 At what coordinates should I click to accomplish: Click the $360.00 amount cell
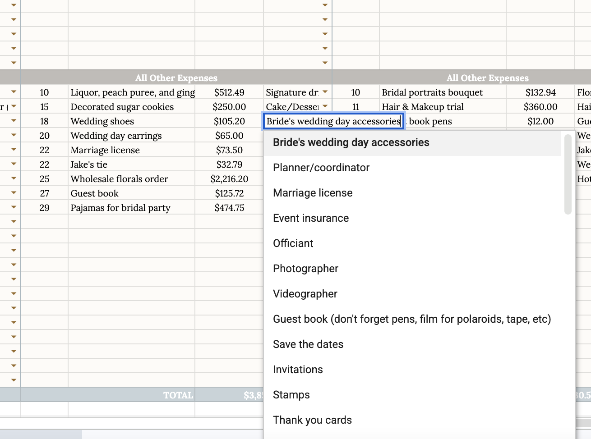coord(540,107)
